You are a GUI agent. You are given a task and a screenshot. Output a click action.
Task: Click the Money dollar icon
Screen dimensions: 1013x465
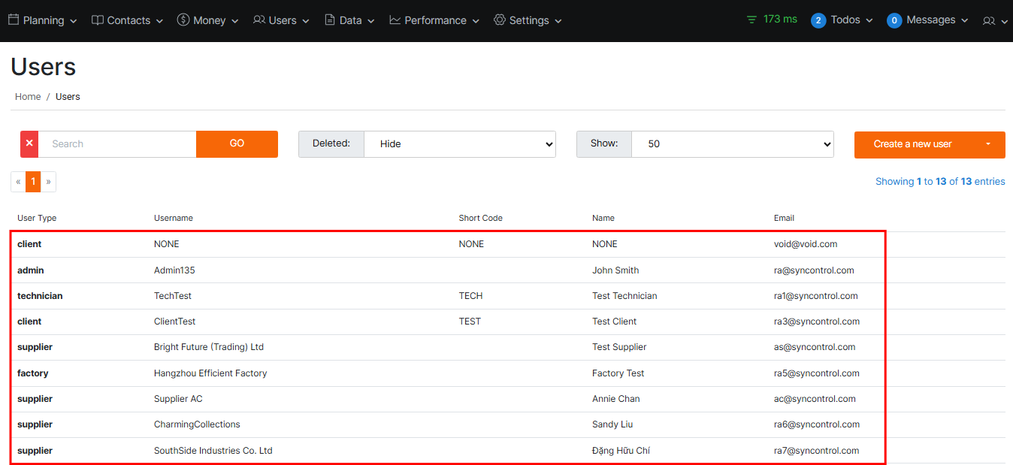point(183,20)
